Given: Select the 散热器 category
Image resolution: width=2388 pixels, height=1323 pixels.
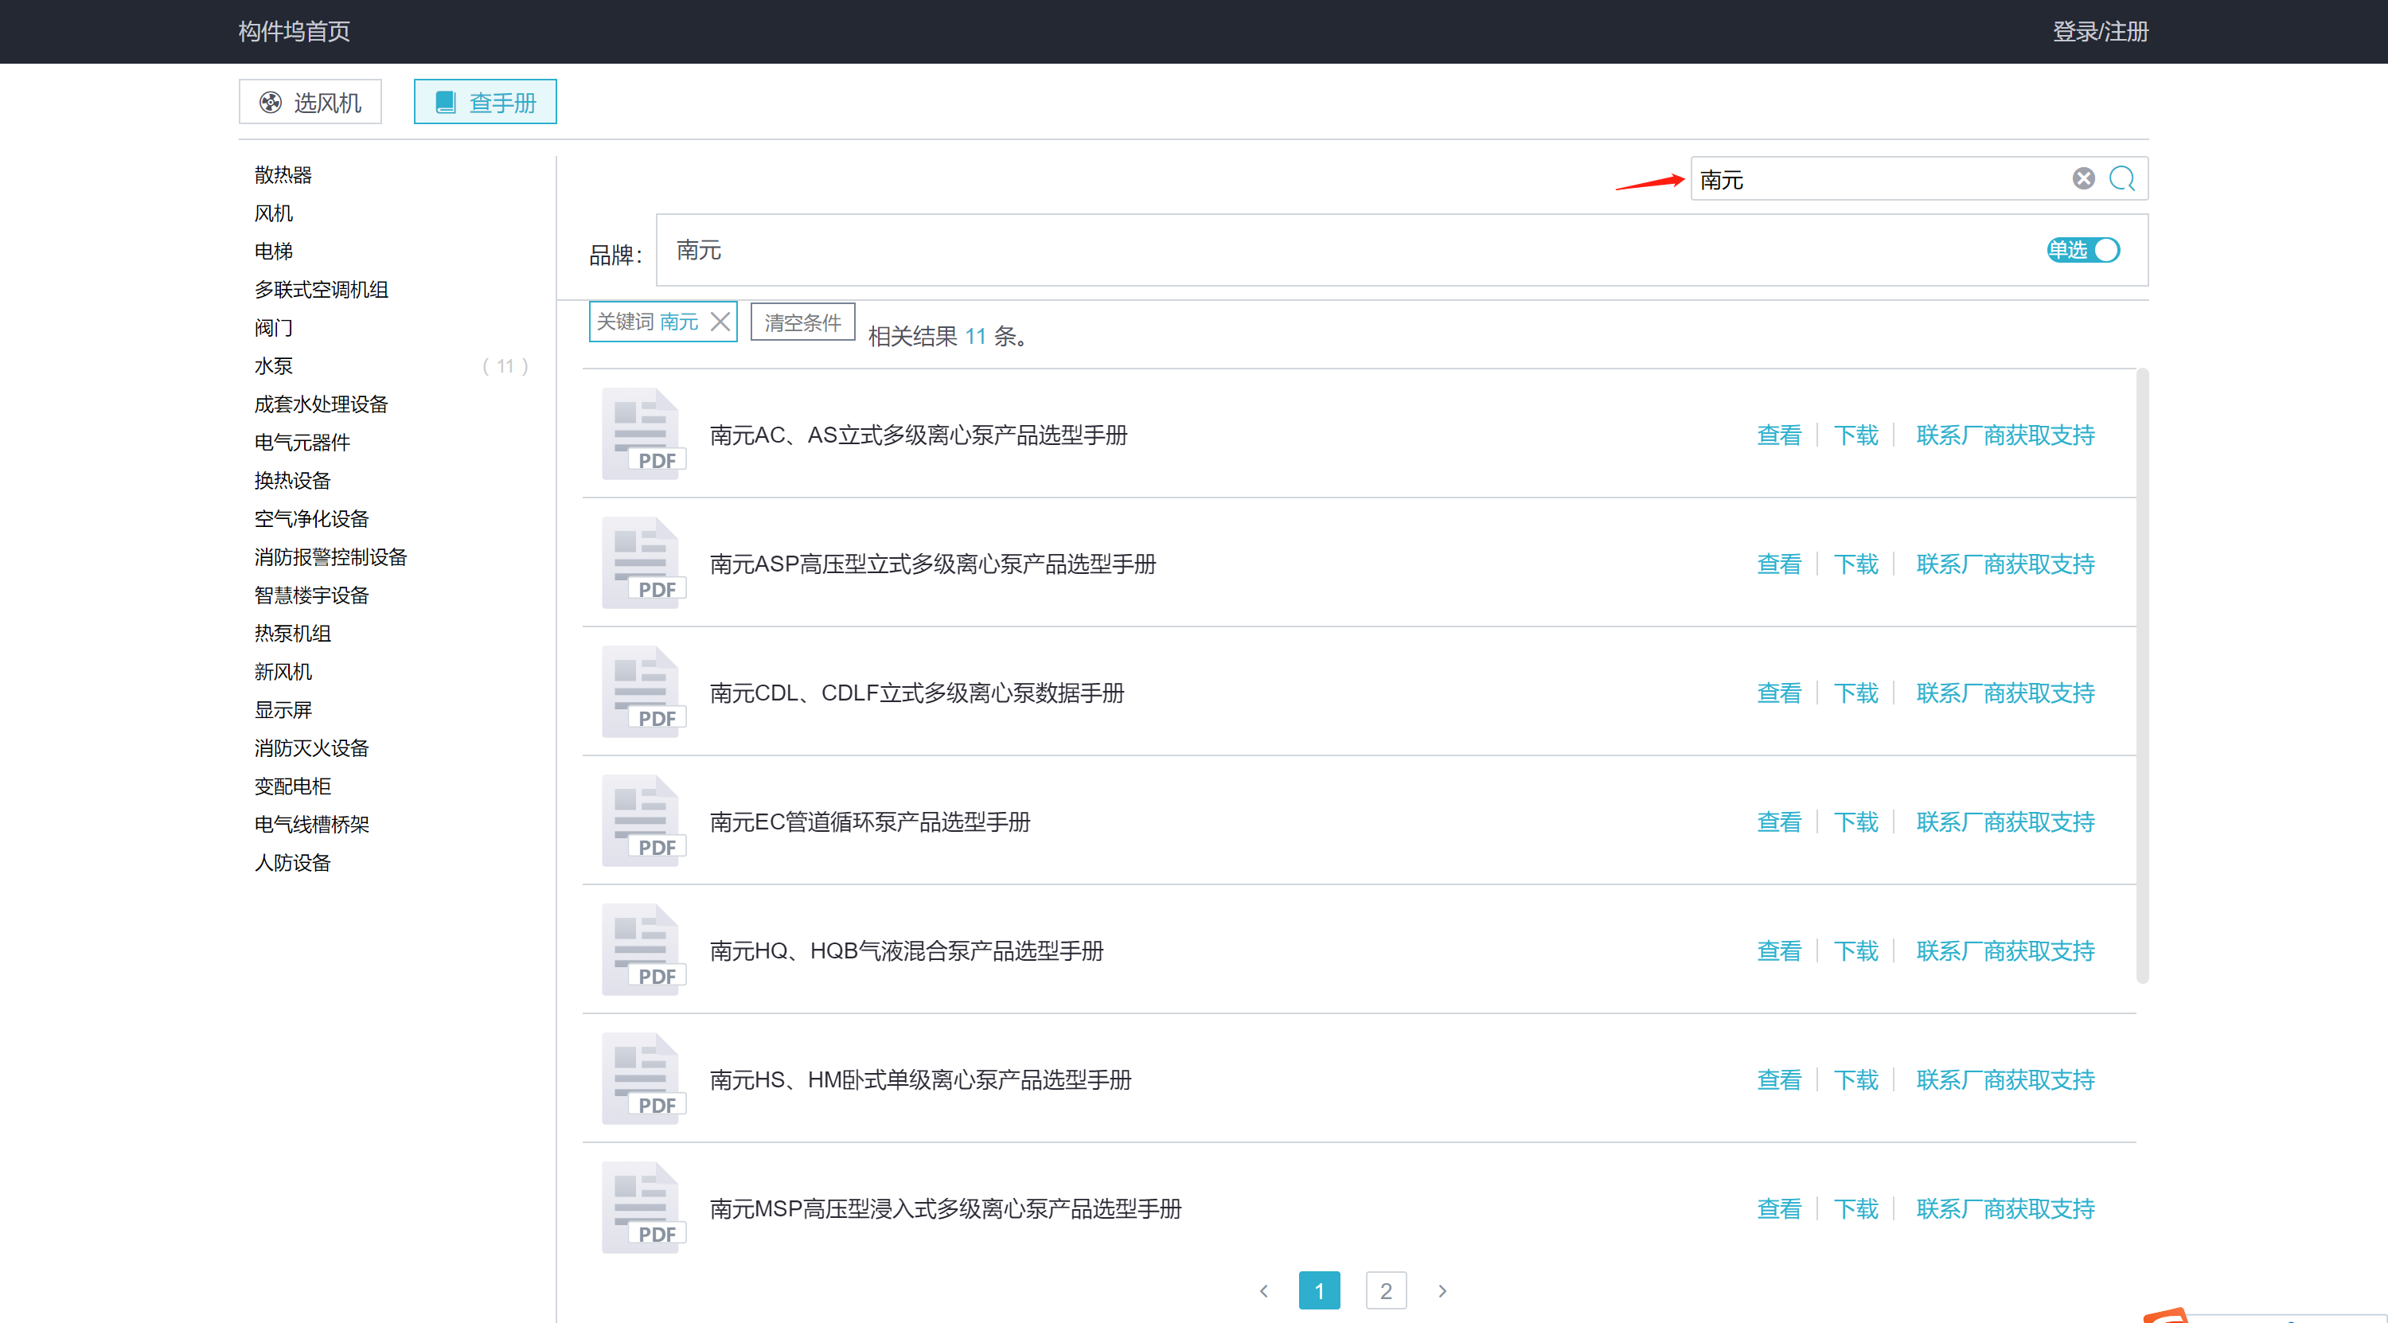Looking at the screenshot, I should click(x=283, y=174).
